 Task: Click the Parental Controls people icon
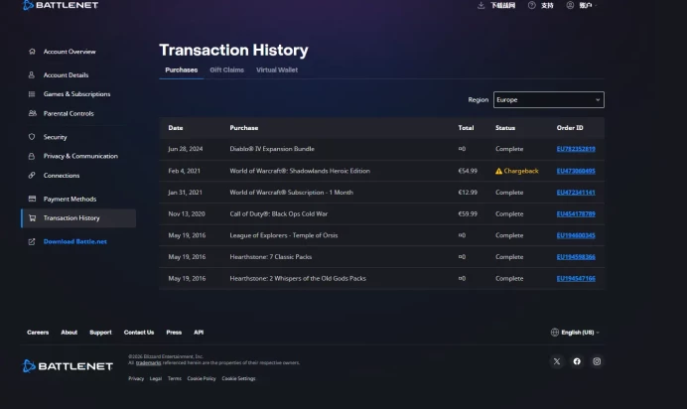point(33,113)
